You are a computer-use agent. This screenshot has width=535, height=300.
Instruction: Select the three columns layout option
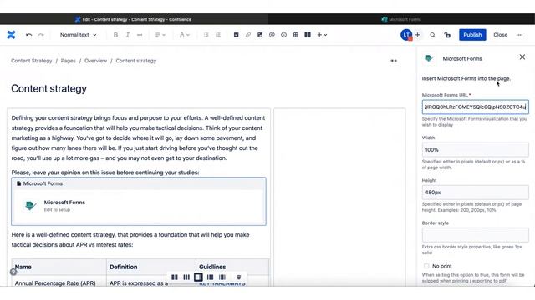186,277
